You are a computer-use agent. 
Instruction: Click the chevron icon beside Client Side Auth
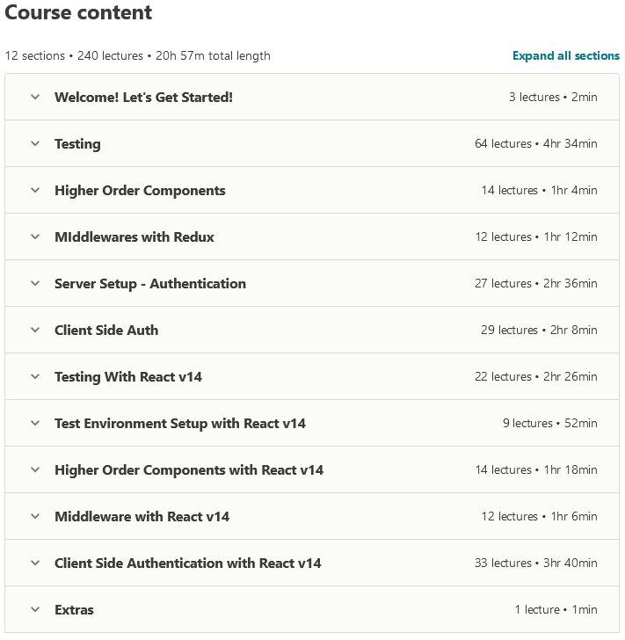click(35, 330)
